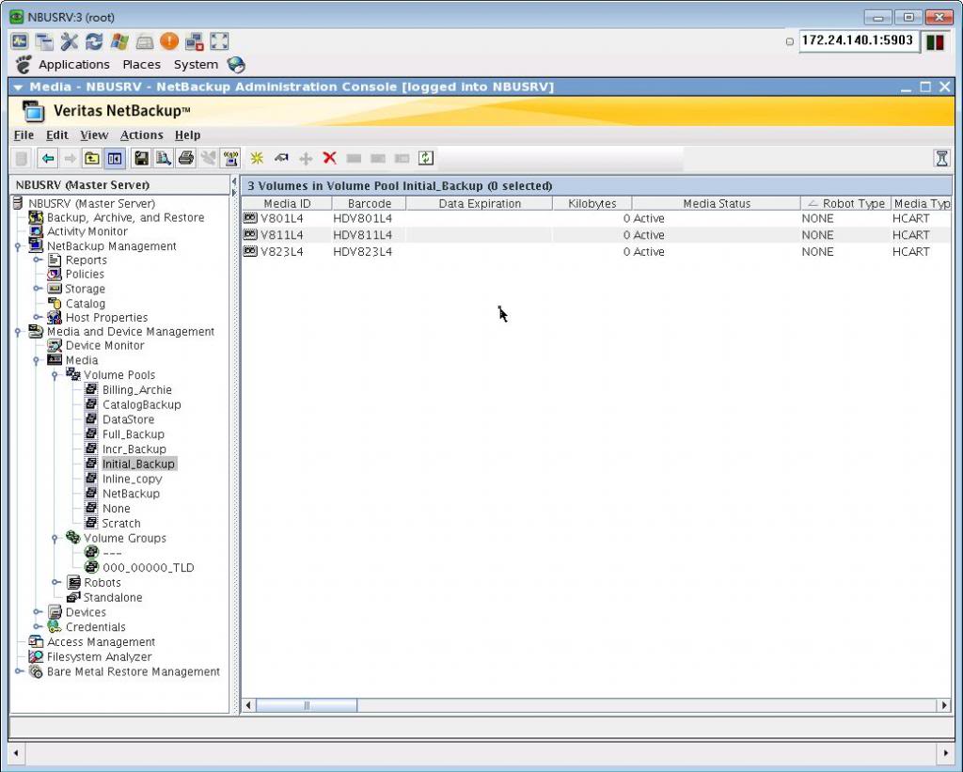Expand the Reports tree node
Screen dimensions: 963x772
point(38,260)
